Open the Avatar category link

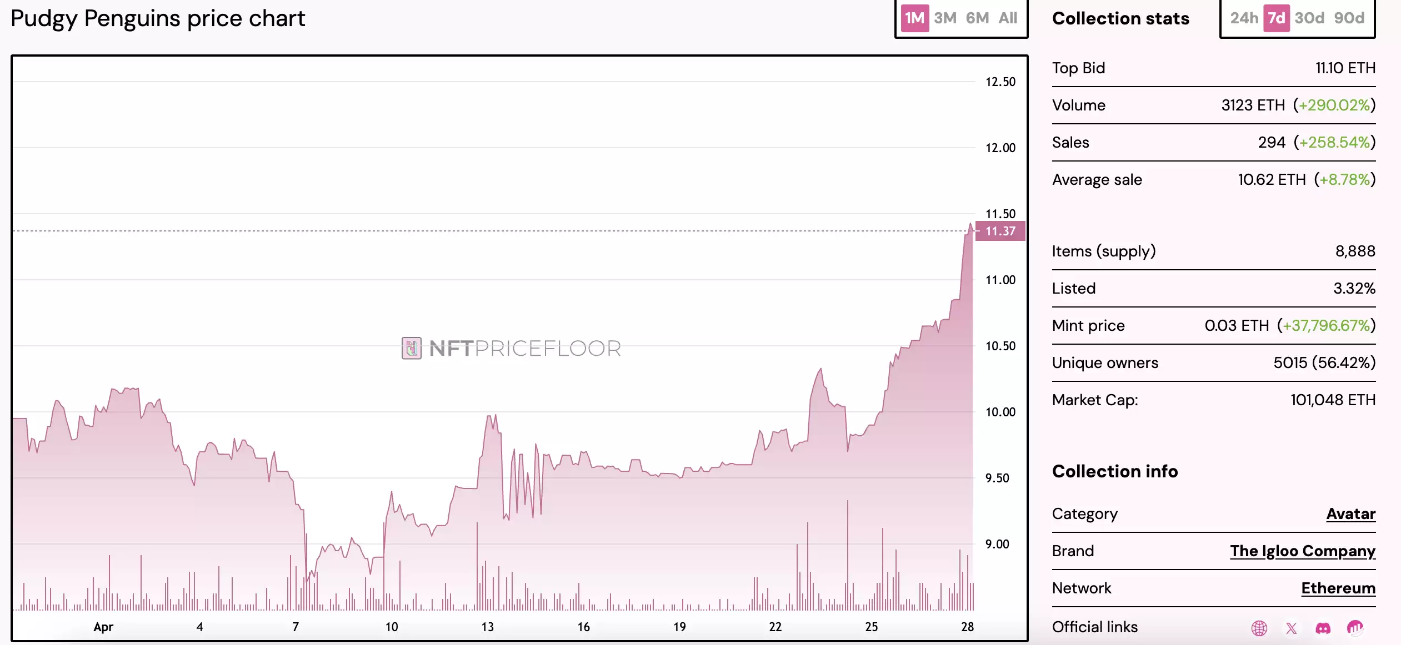point(1350,514)
